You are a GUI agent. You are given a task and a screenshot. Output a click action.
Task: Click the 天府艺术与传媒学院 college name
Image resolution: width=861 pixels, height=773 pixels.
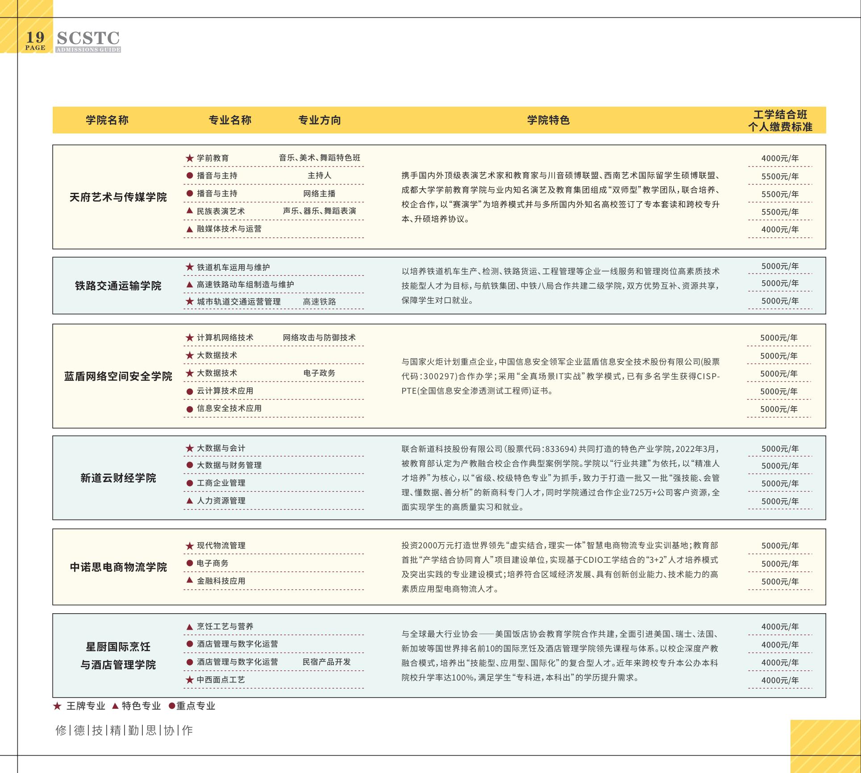(x=118, y=197)
